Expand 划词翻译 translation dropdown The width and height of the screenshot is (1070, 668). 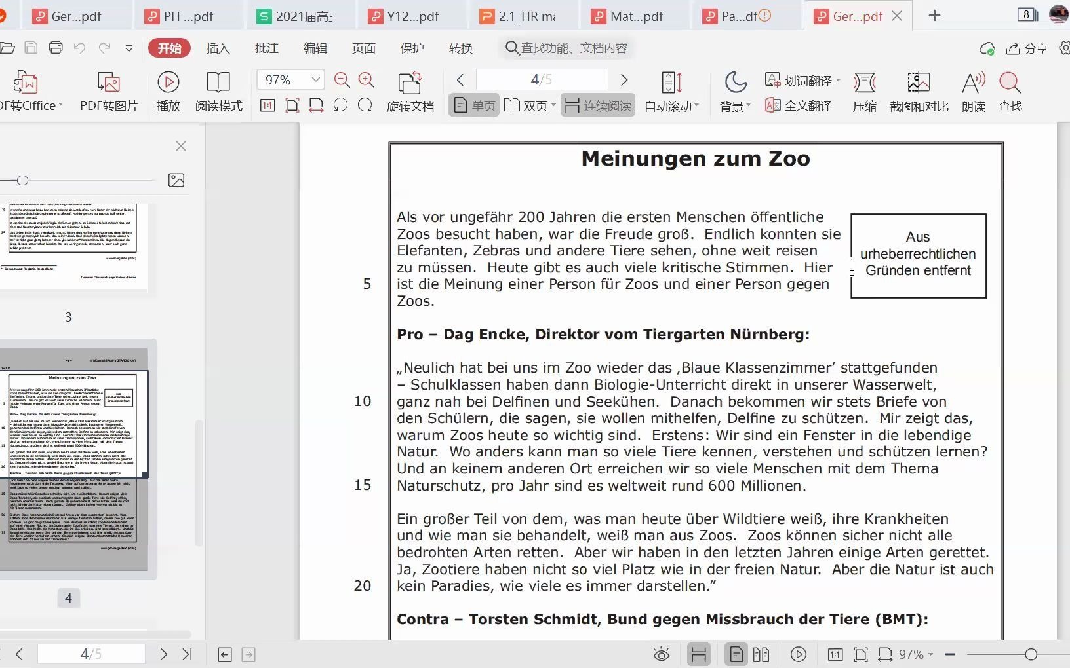(x=839, y=81)
